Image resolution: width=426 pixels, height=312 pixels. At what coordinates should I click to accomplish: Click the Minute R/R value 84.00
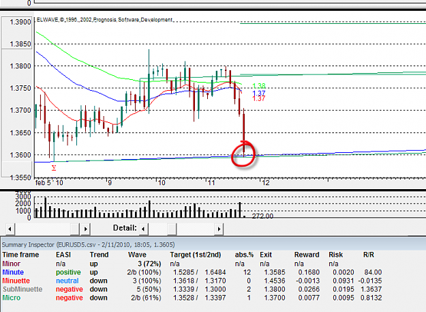[x=373, y=272]
